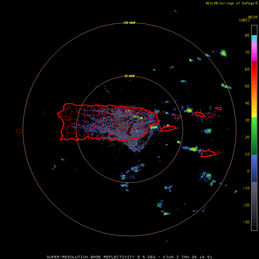Click the 80 value on dBZ scale
259x259 pixels.
pyautogui.click(x=247, y=35)
